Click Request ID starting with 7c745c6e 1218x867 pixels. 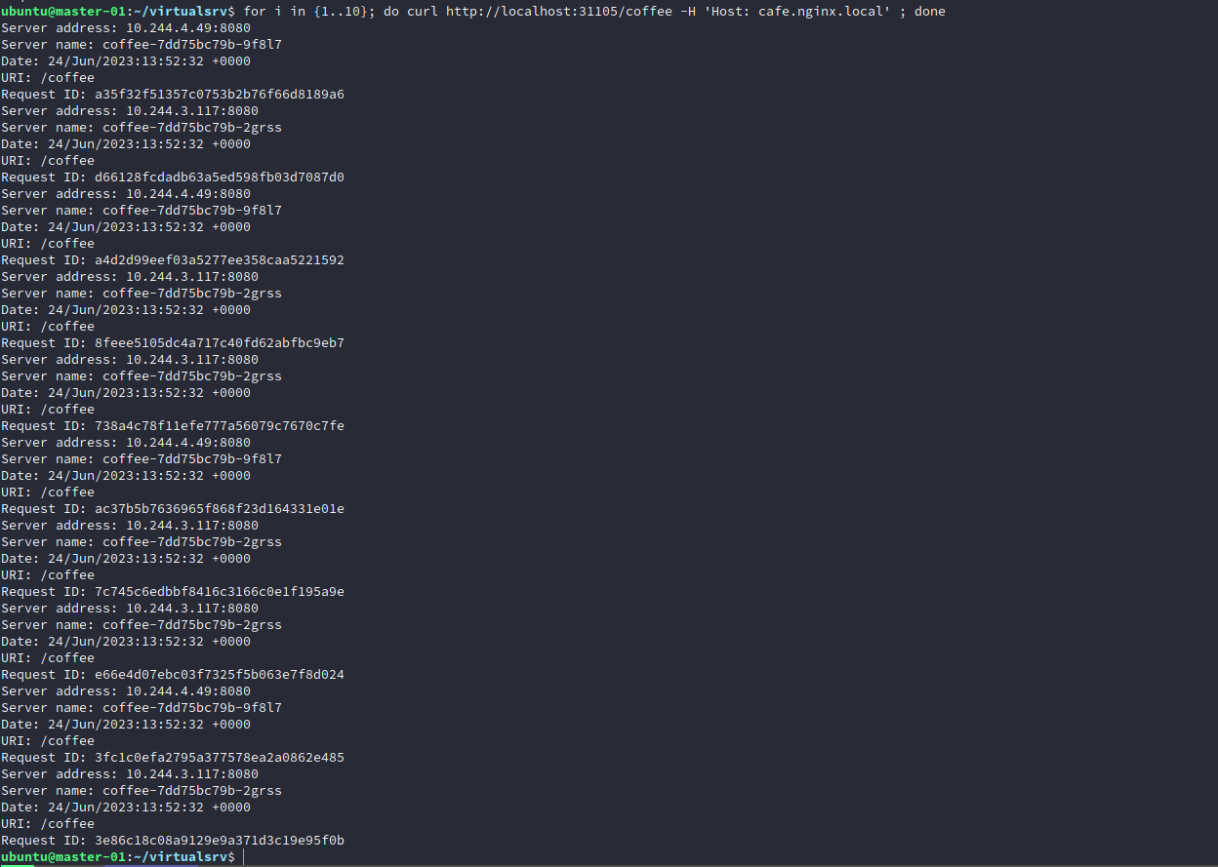coord(219,592)
